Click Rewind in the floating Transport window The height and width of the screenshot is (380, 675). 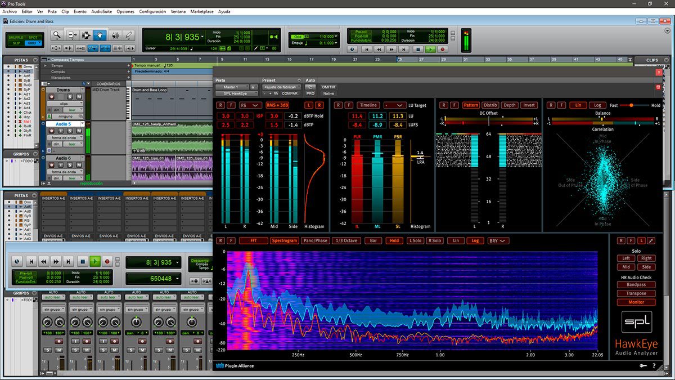[44, 261]
